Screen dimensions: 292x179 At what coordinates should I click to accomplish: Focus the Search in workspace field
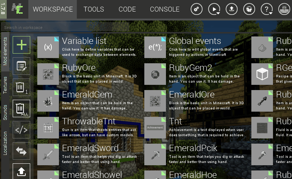click(x=65, y=27)
